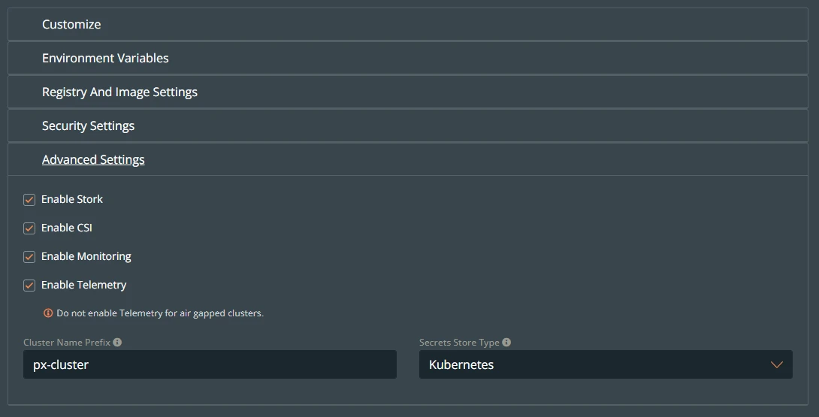This screenshot has height=417, width=819.
Task: Click the Enable Telemetry label text
Action: [83, 285]
